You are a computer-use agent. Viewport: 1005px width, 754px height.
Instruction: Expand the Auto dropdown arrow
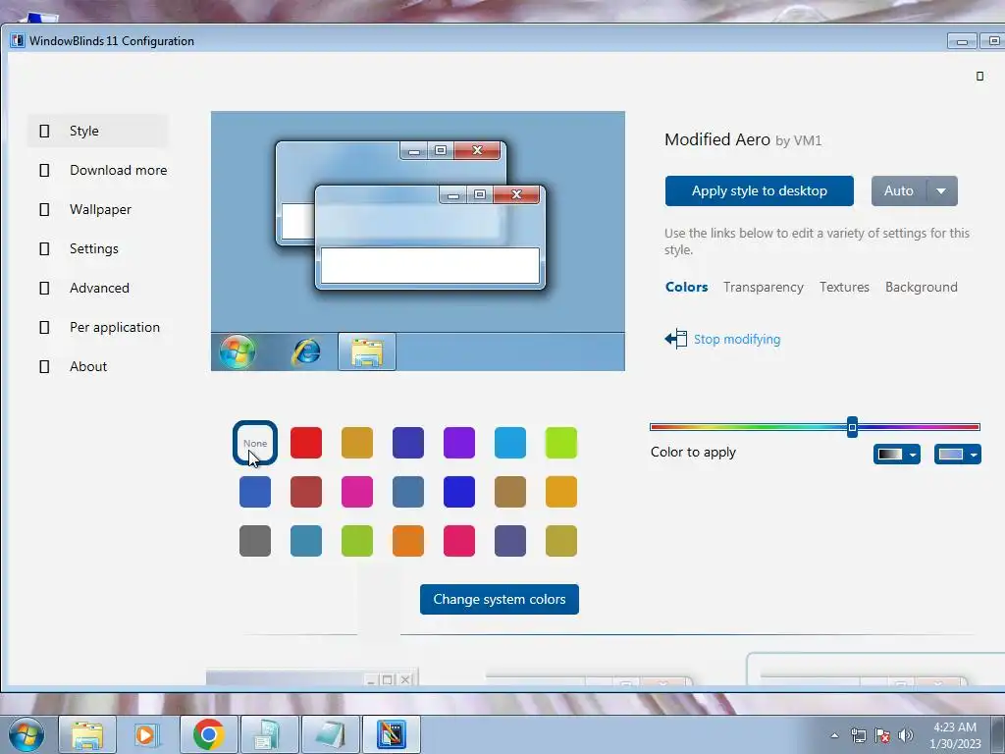click(x=941, y=191)
